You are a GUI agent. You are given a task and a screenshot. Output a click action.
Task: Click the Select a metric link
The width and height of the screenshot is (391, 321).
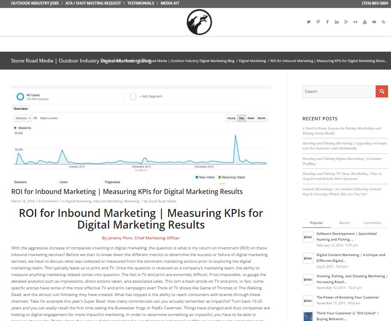49,118
